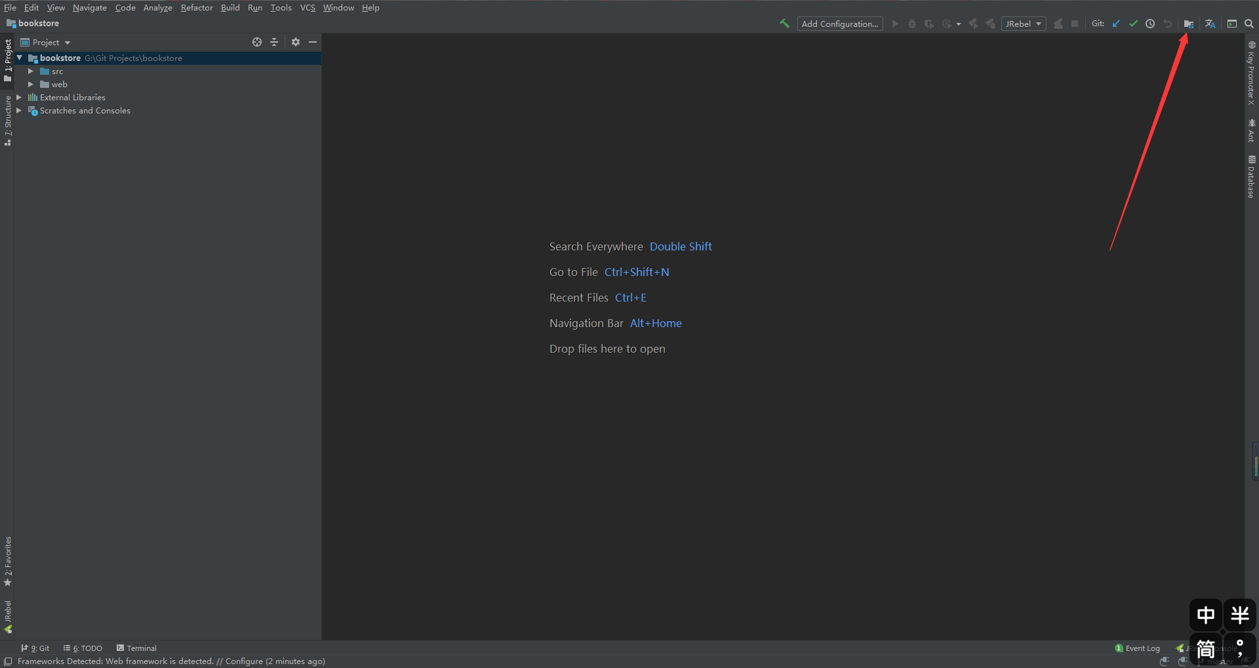Image resolution: width=1259 pixels, height=668 pixels.
Task: Toggle the JRebel left sidebar tab
Action: (7, 616)
